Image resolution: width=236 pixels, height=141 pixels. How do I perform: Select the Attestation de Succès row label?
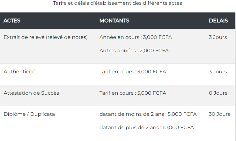[x=31, y=93]
